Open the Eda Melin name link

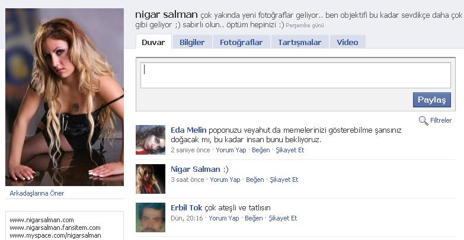(188, 130)
